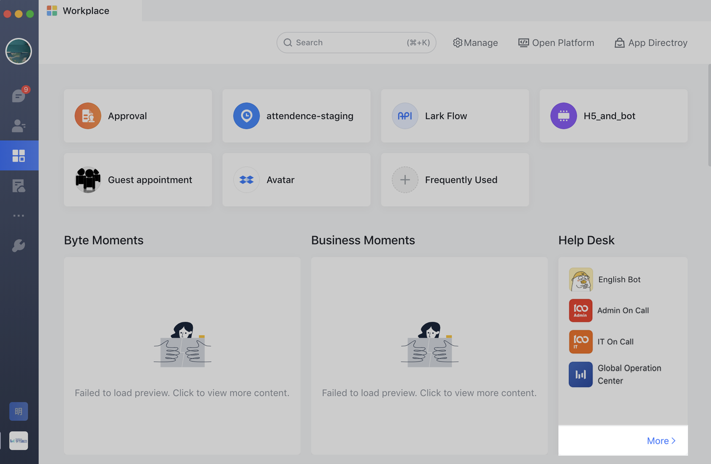Expand Help Desk with More chevron
Screen dimensions: 711x464
[661, 441]
